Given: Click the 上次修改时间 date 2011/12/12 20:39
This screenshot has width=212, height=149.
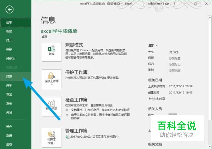Looking at the screenshot, I should (181, 86).
